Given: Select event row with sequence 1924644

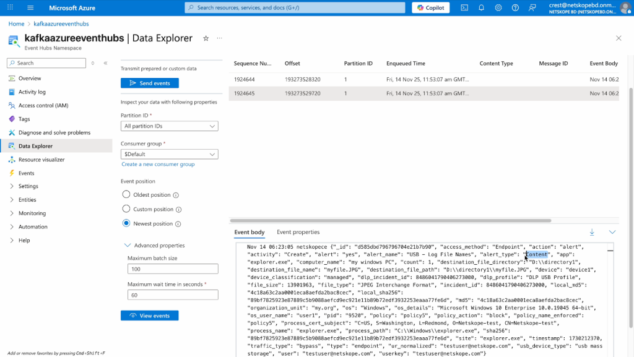Looking at the screenshot, I should [423, 80].
